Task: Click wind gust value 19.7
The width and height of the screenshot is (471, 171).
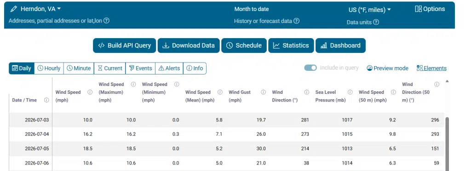Action: tap(261, 120)
